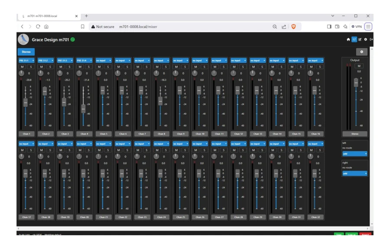Open the edit pencil icon in header
Image resolution: width=390 pixels, height=249 pixels.
point(360,39)
